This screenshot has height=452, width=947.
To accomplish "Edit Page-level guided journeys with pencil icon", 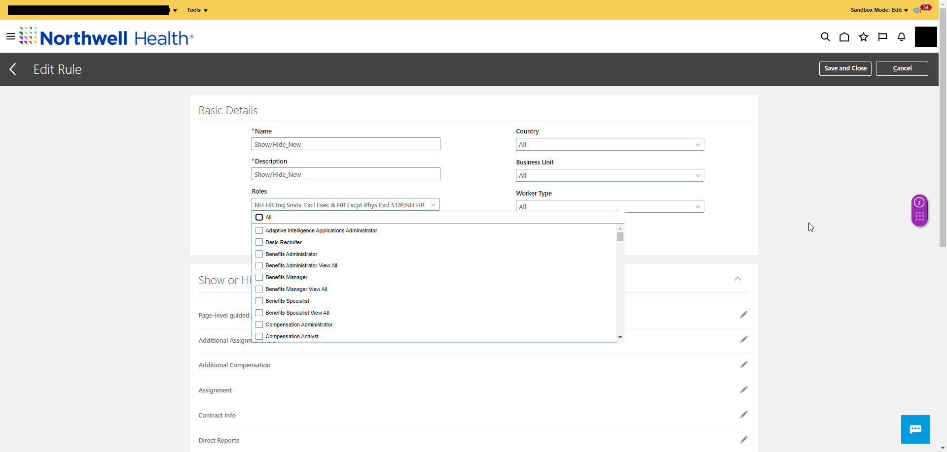I will pos(744,315).
